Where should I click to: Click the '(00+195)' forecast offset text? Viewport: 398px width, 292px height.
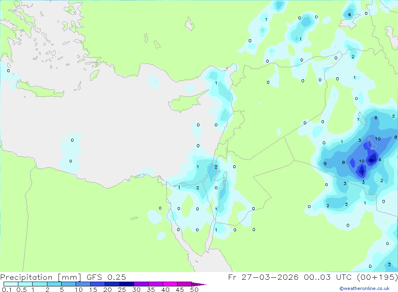[377, 277]
